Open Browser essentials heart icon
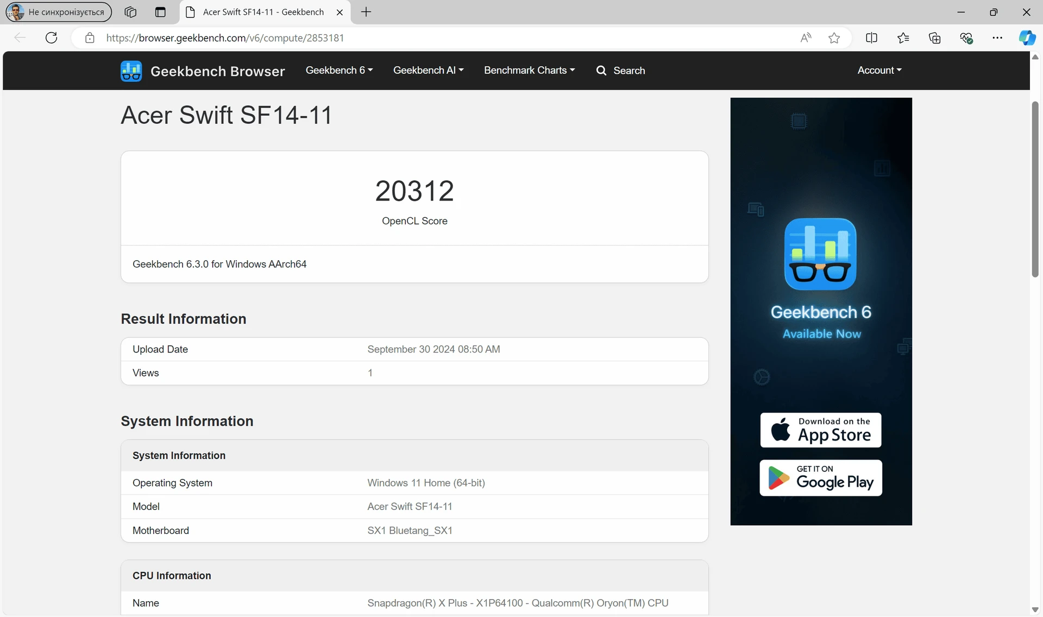 pyautogui.click(x=966, y=37)
